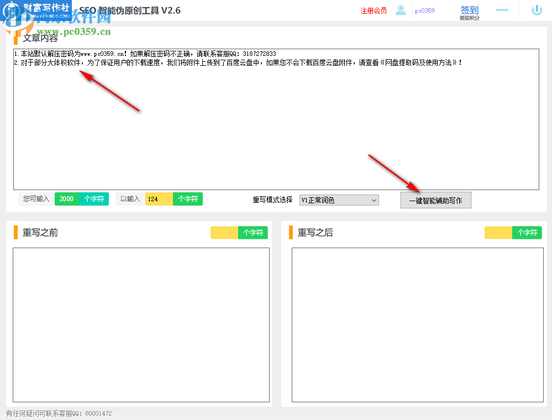Click the 重写之前 text box
Viewport: 552px width, 420px height.
141,324
